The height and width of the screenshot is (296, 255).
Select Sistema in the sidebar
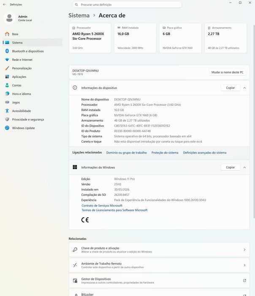33,42
